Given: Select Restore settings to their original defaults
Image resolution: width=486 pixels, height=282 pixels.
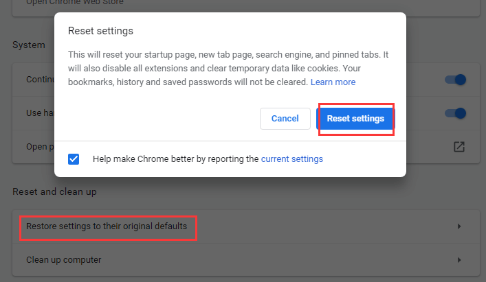Looking at the screenshot, I should tap(107, 226).
